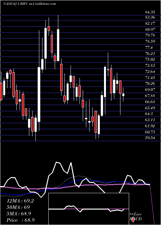Click the 70.26 price axis label
The image size is (161, 225).
click(x=150, y=84)
